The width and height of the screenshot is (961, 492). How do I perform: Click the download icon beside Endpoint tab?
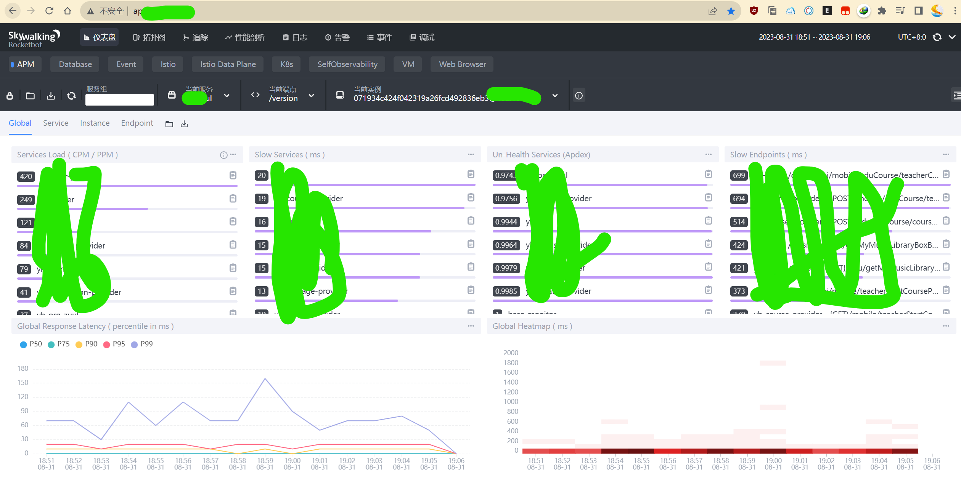pos(184,124)
